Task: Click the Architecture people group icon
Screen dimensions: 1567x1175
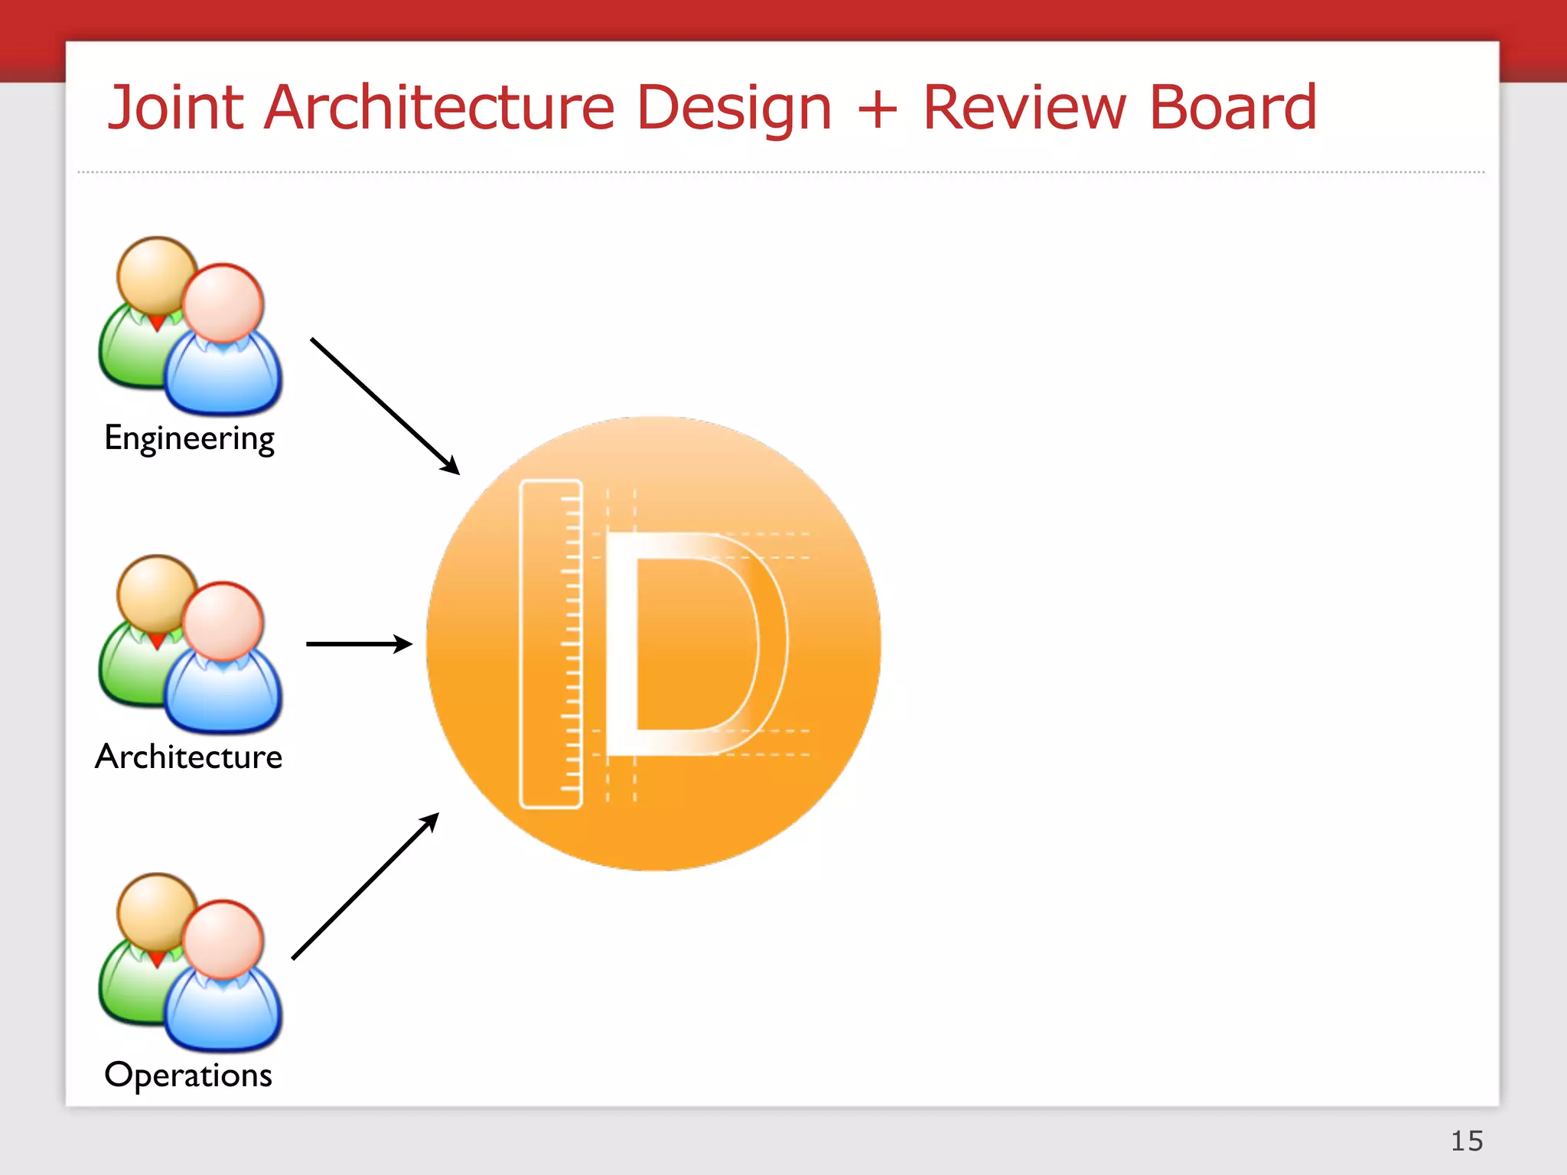Action: pyautogui.click(x=190, y=644)
